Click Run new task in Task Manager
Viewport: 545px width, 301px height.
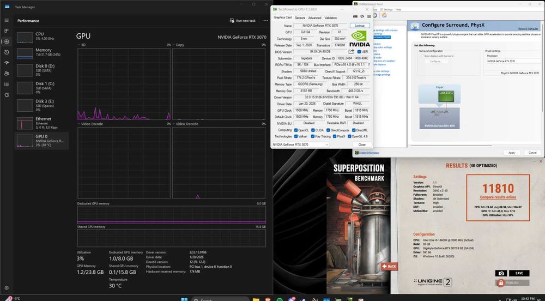[243, 21]
